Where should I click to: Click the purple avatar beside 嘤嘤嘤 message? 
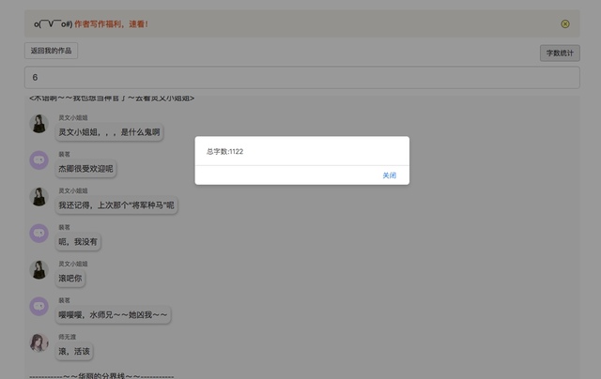(x=39, y=307)
